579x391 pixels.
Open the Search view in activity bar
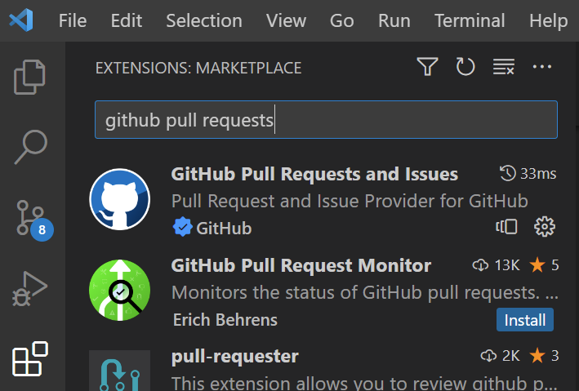tap(31, 147)
